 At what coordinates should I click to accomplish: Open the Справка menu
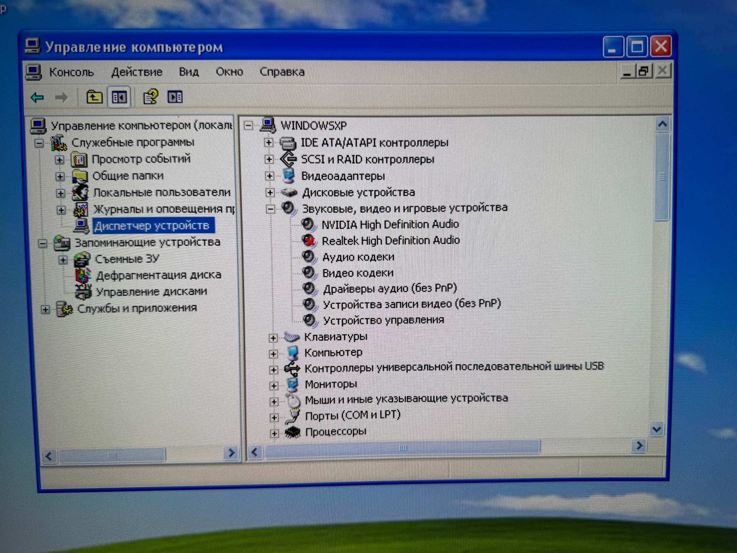[x=282, y=72]
